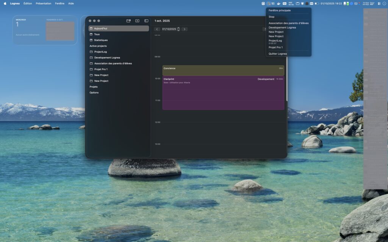This screenshot has width=388, height=242.
Task: Select Quitter Lognea in the menu
Action: (x=278, y=54)
